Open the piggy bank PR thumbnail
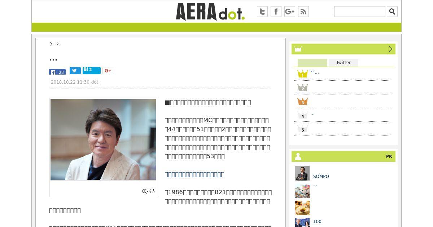 click(302, 191)
